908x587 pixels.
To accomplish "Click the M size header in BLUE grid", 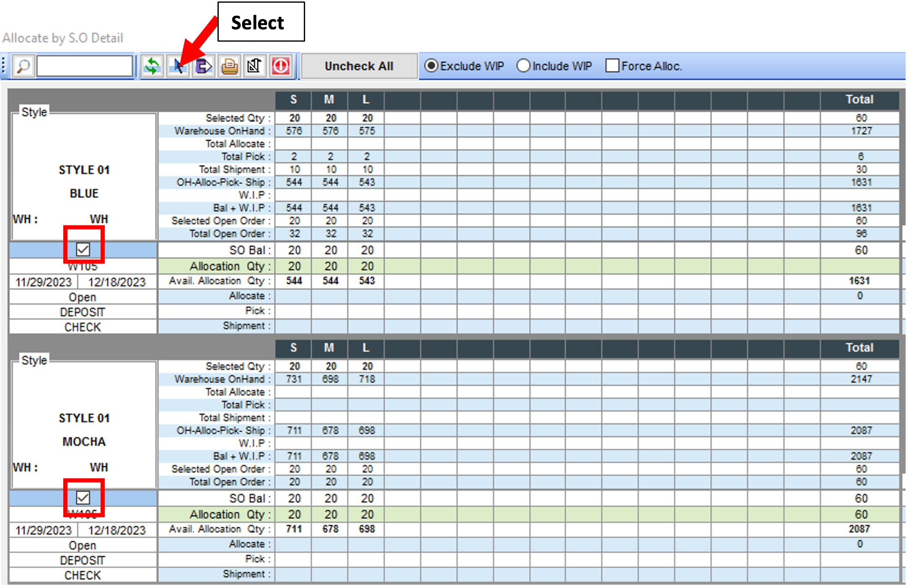I will click(x=329, y=100).
